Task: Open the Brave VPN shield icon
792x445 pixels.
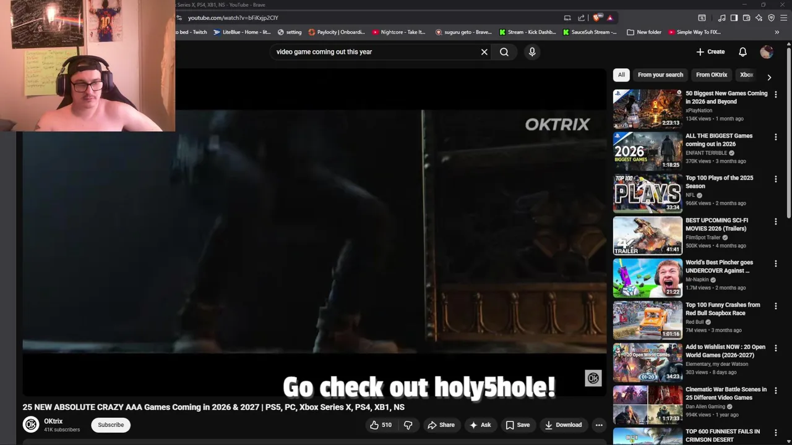Action: (771, 18)
